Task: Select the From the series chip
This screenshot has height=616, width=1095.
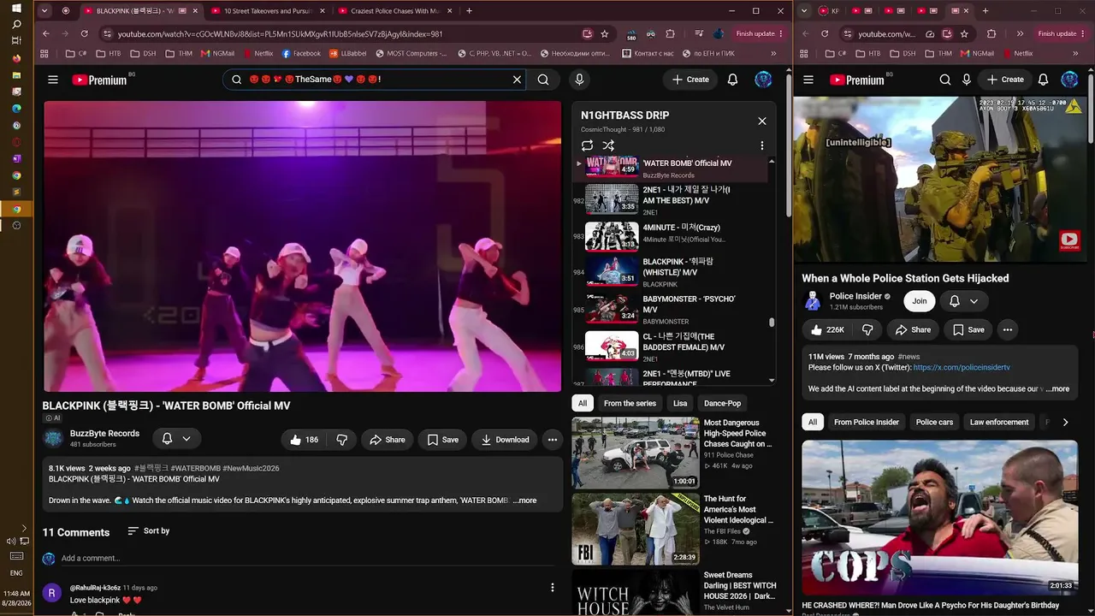Action: (630, 403)
